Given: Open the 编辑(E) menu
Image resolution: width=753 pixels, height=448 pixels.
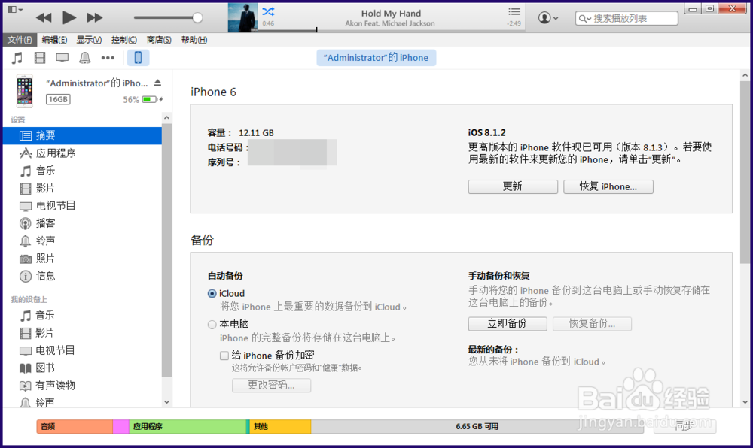Looking at the screenshot, I should coord(54,40).
